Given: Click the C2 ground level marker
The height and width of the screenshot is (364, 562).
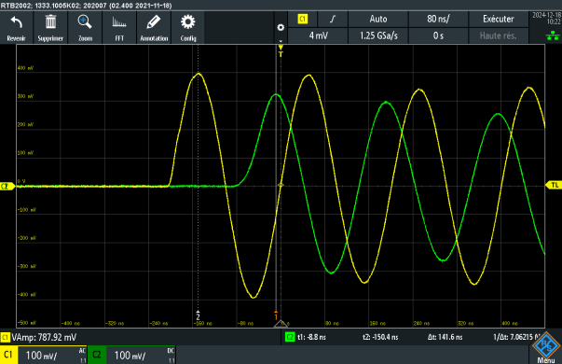Looking at the screenshot, I should click(x=7, y=186).
